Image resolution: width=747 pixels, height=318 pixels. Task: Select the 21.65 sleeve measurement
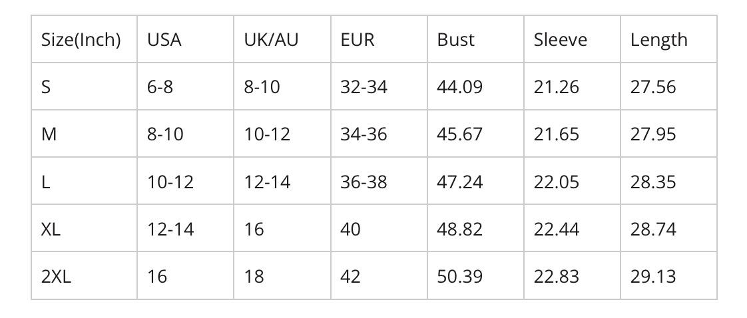[x=556, y=134]
